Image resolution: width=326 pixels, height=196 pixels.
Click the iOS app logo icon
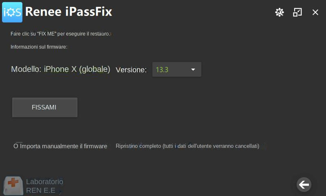[x=12, y=12]
